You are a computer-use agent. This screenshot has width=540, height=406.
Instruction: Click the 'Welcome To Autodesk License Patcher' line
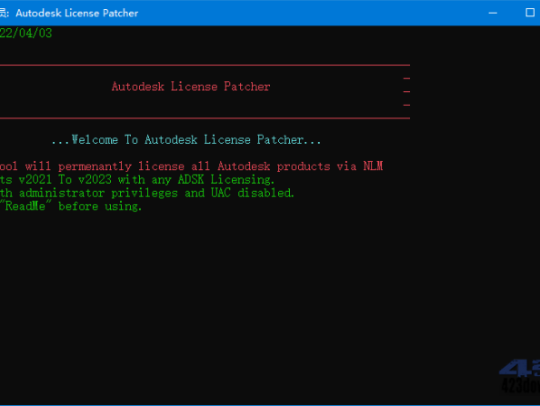pos(186,139)
